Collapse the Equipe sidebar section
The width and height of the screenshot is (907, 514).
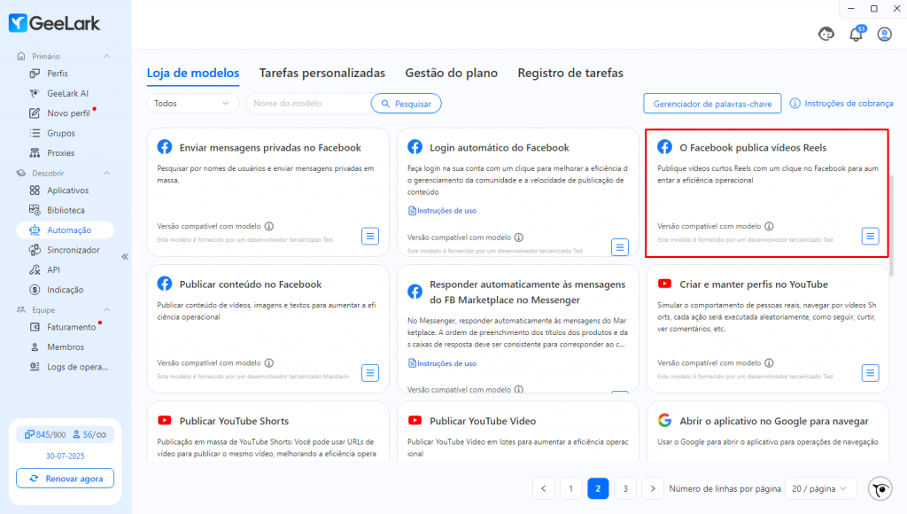pyautogui.click(x=106, y=309)
